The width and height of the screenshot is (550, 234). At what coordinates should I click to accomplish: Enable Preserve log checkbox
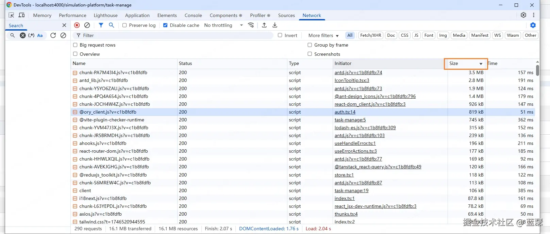coord(124,25)
